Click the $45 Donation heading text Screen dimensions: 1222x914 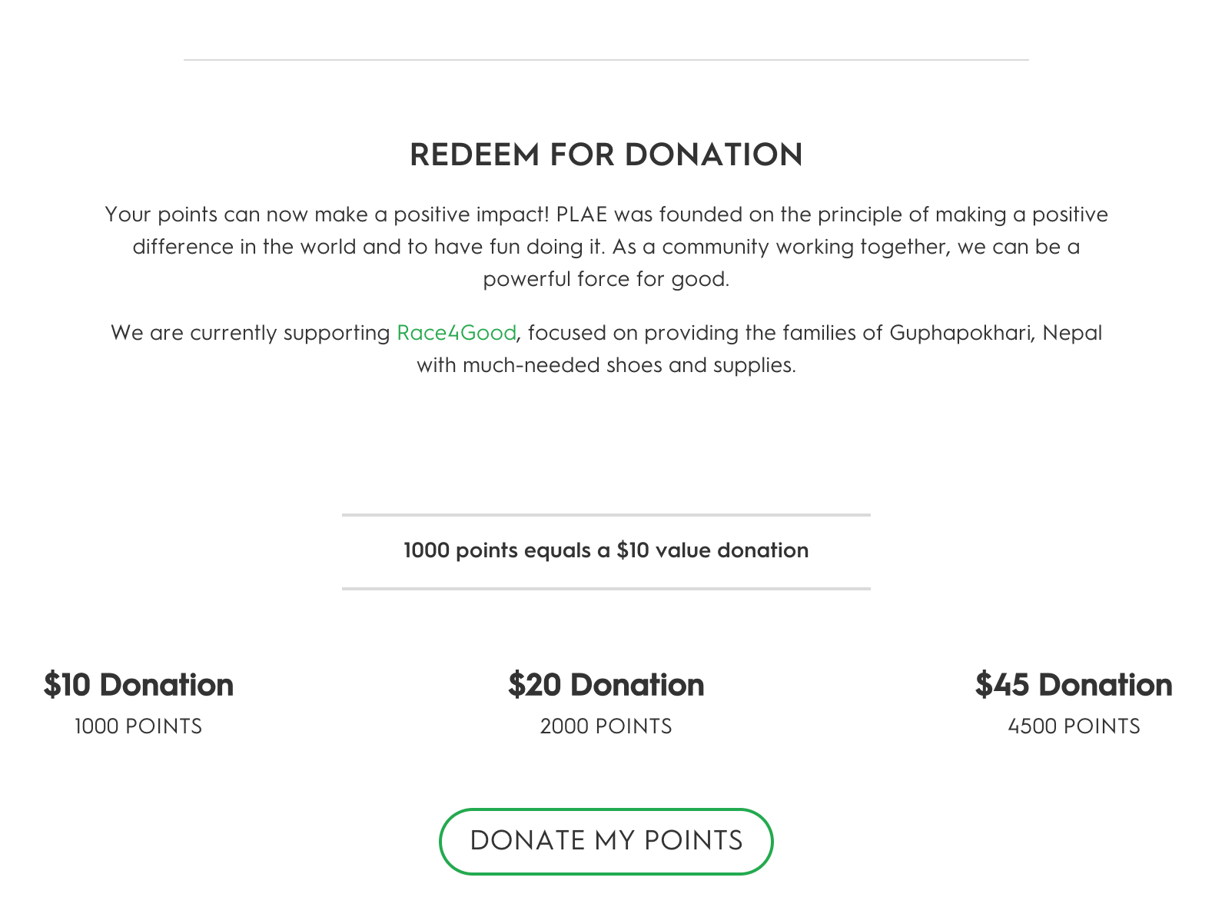click(x=1073, y=684)
